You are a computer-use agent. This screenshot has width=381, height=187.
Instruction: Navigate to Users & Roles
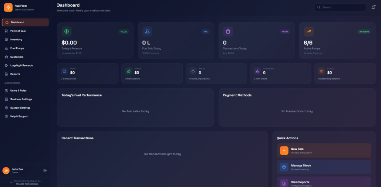tap(18, 91)
